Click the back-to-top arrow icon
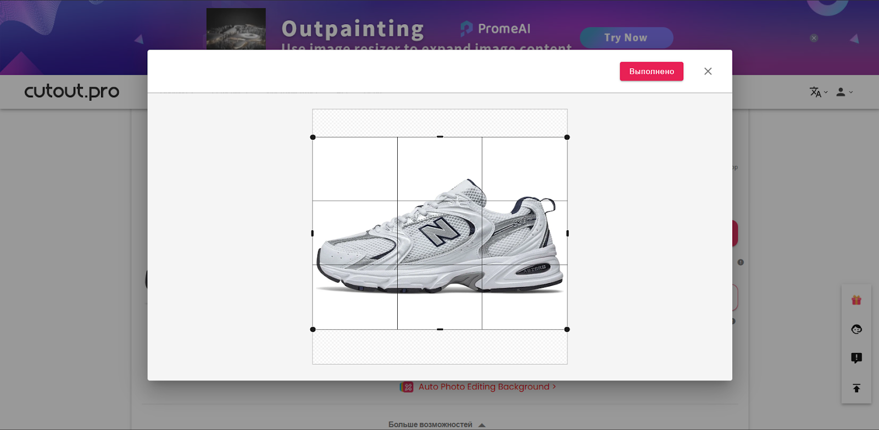This screenshot has width=879, height=430. pyautogui.click(x=856, y=388)
